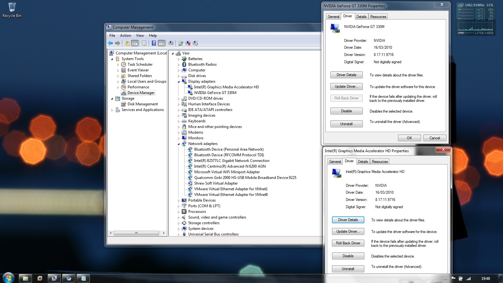Toggle the Show/Hide Console Tree toolbar button
The width and height of the screenshot is (503, 283).
pyautogui.click(x=135, y=43)
